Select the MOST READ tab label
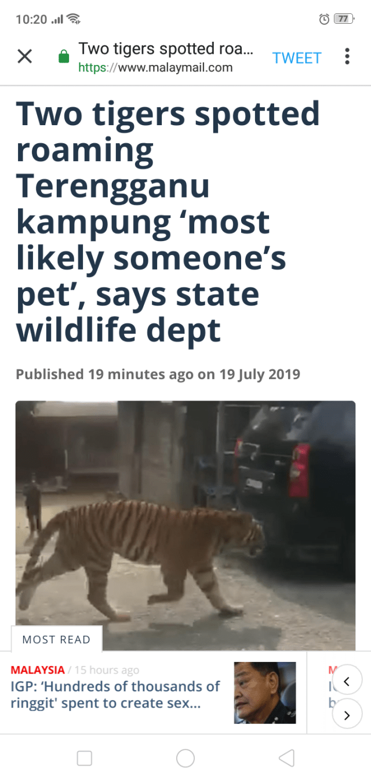The image size is (371, 783). (x=56, y=639)
